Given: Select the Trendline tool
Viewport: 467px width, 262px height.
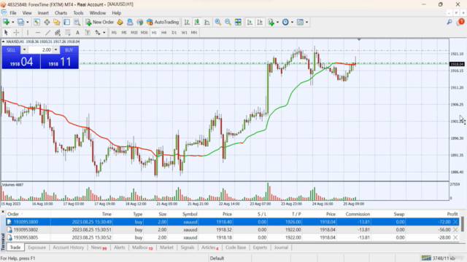Looking at the screenshot, I should click(47, 33).
